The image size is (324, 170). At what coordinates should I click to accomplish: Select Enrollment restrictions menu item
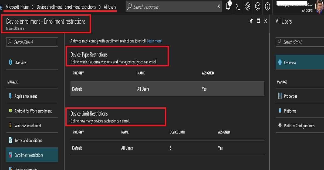32,155
